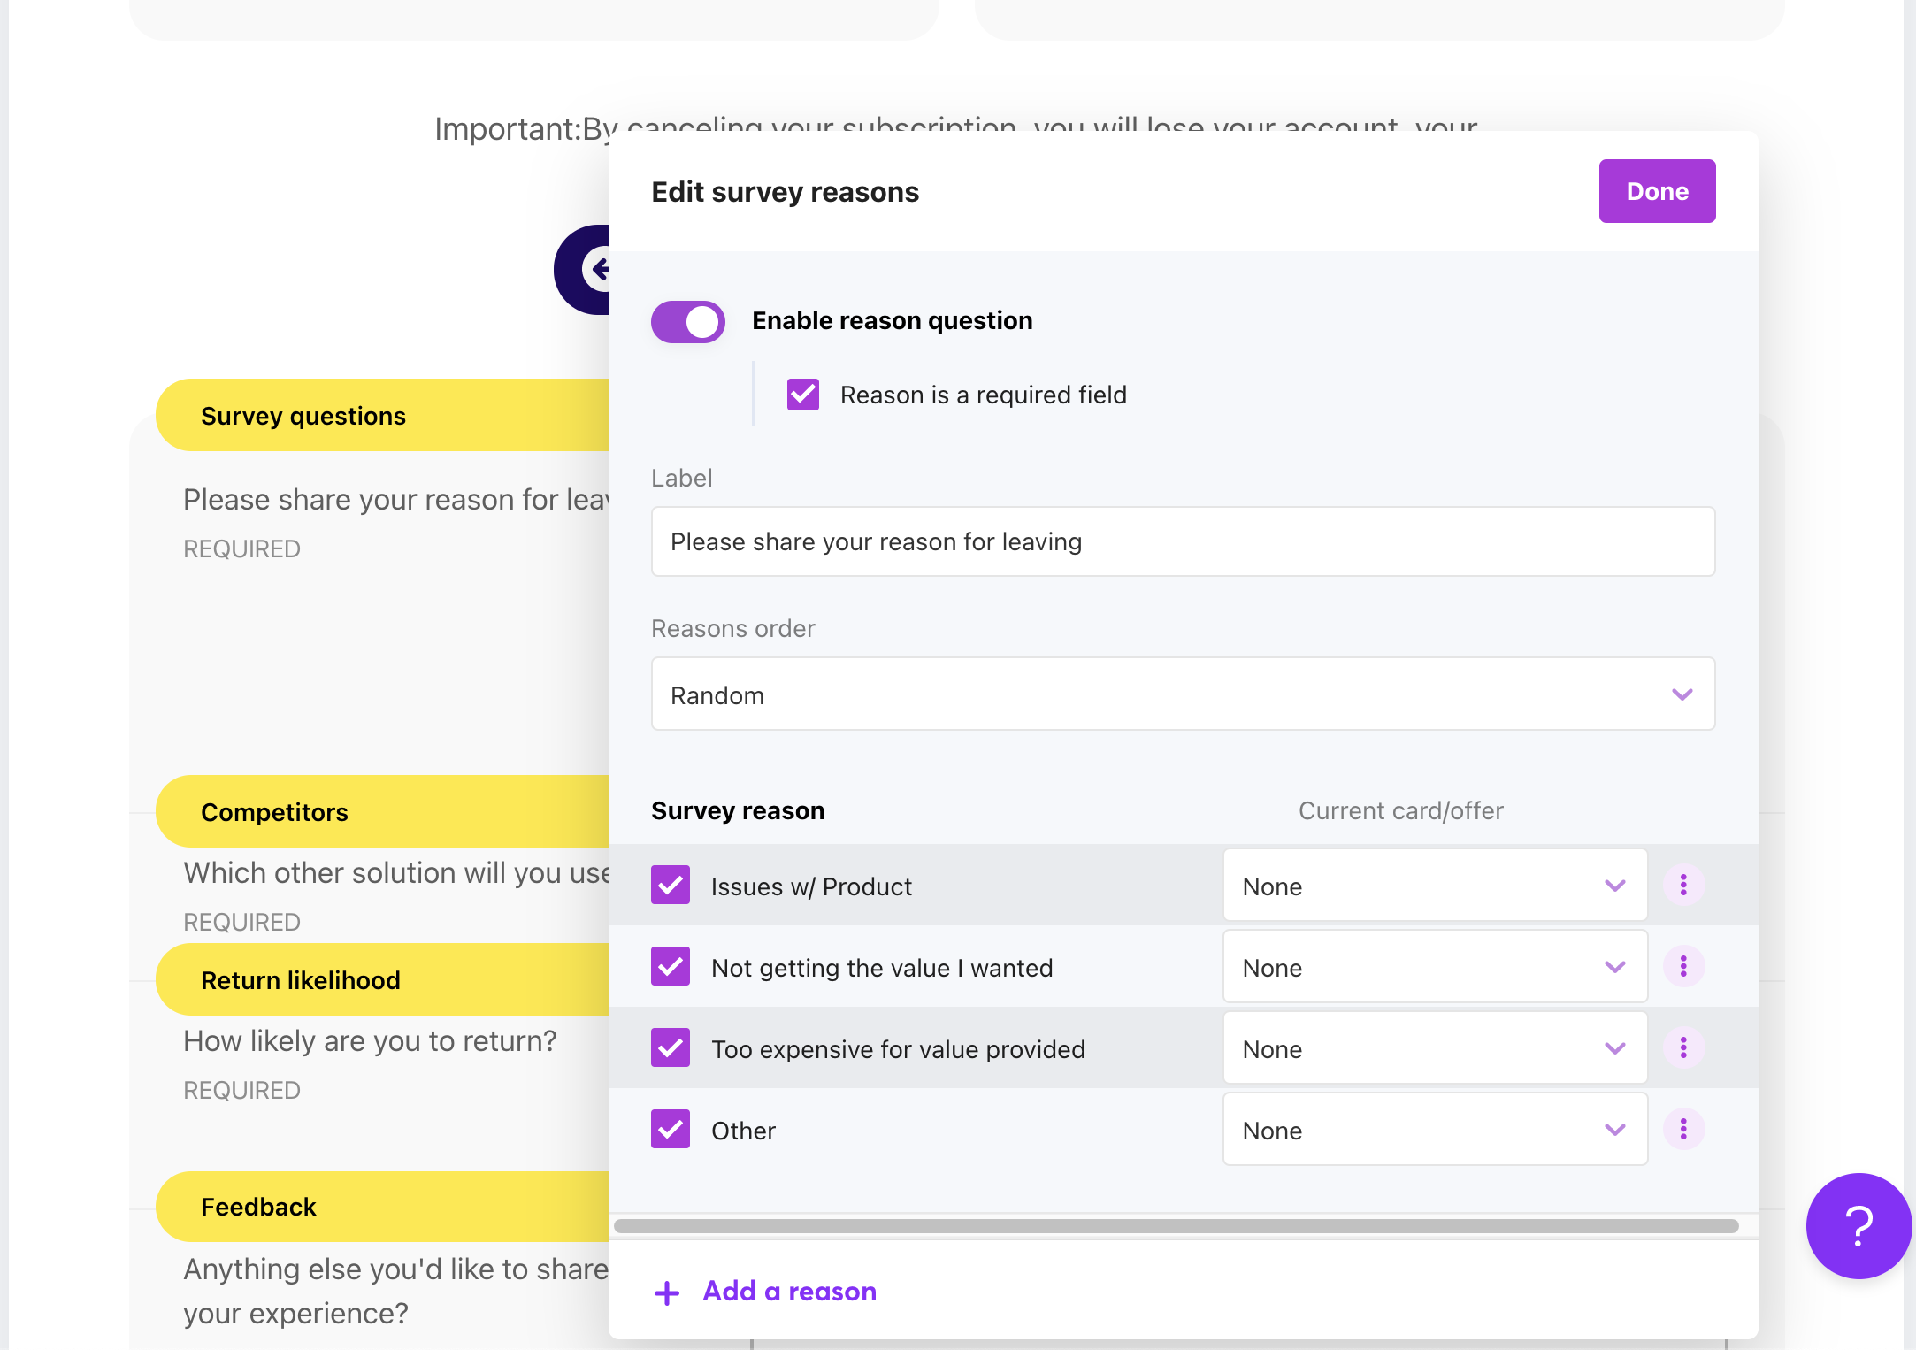Click the Label text input field

tap(1183, 541)
